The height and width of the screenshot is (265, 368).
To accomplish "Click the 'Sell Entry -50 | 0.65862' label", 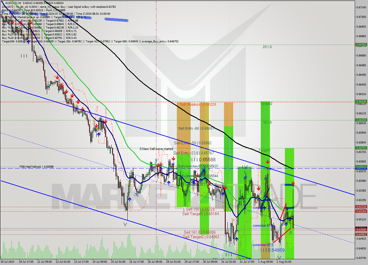I will (x=193, y=143).
